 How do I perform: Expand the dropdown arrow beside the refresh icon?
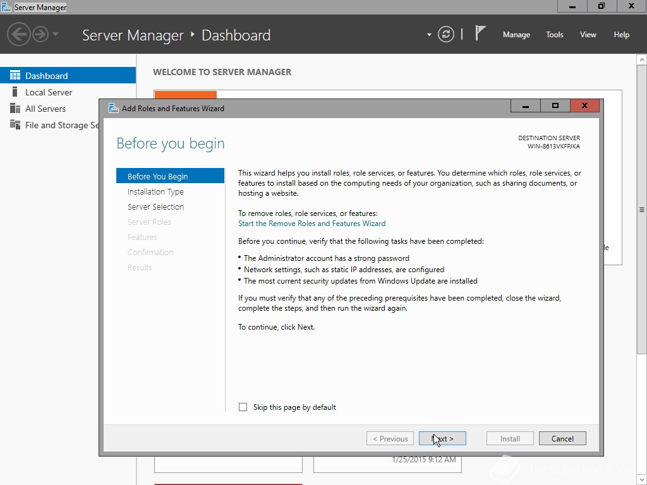pos(429,35)
